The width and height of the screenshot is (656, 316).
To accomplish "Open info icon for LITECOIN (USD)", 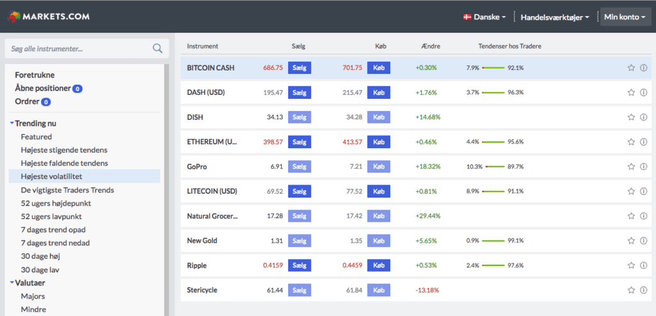I will (643, 191).
